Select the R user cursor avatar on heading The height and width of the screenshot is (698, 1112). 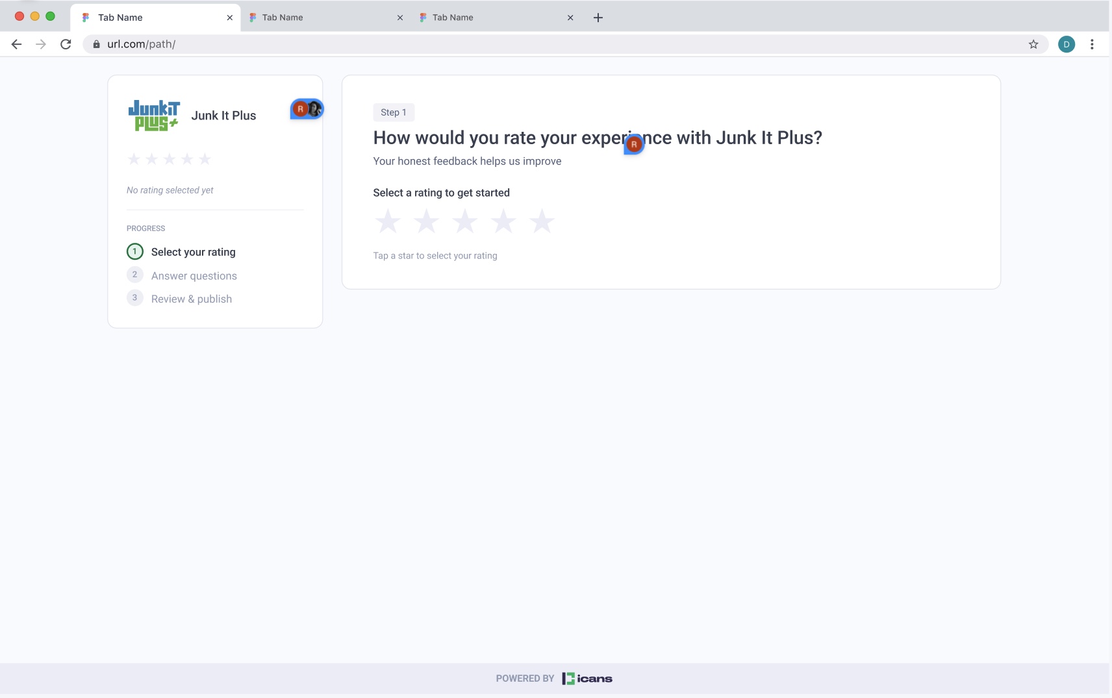pos(634,144)
